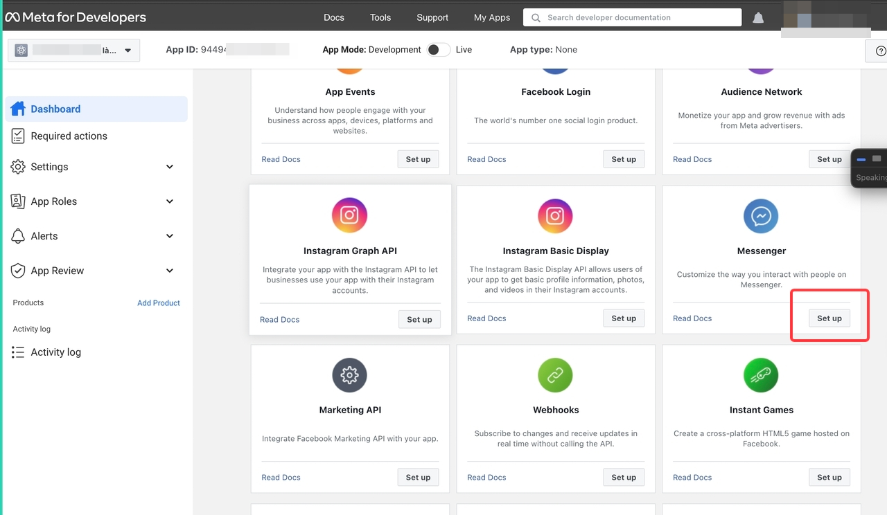The image size is (887, 515).
Task: Select Required actions in the sidebar
Action: (x=97, y=136)
